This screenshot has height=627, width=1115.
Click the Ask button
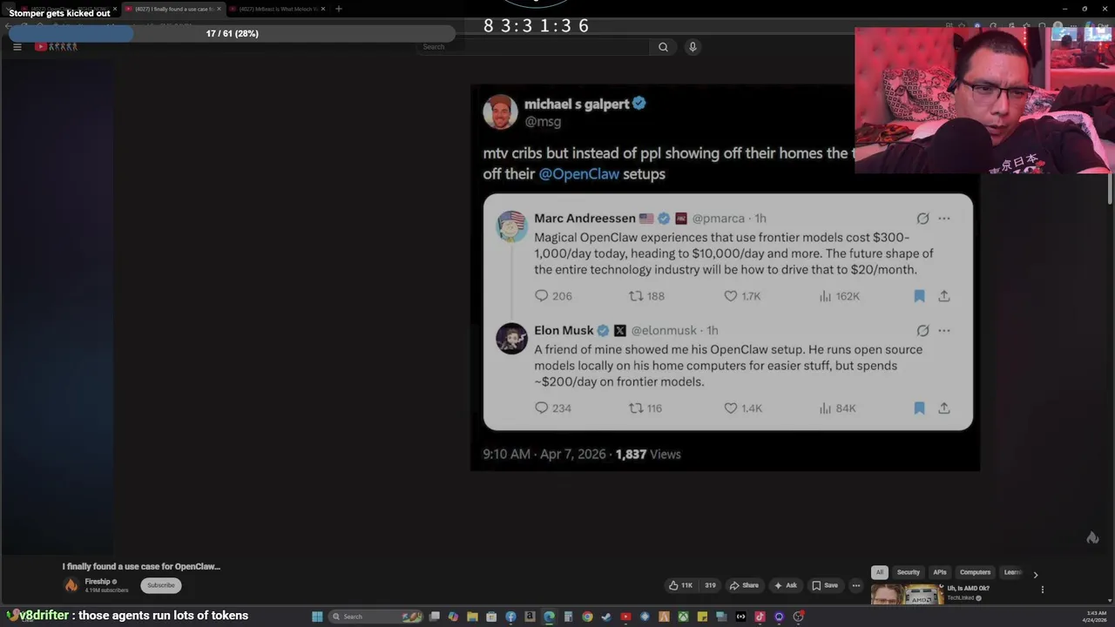(785, 585)
